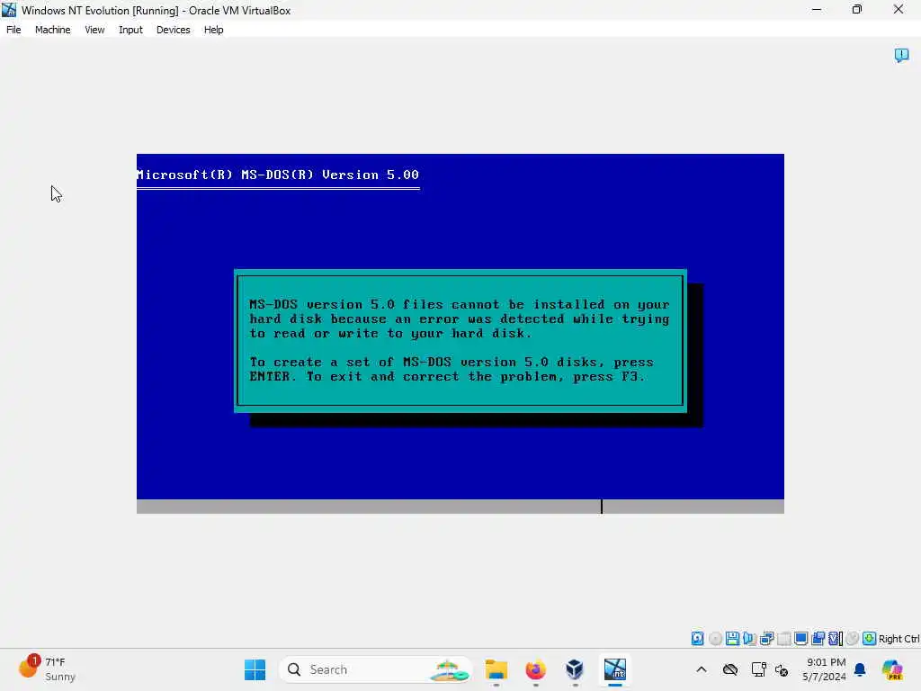921x691 pixels.
Task: Open the Devices menu
Action: tap(174, 30)
